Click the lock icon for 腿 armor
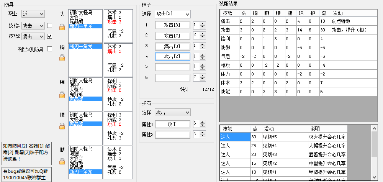The image size is (383, 182). coord(62,163)
